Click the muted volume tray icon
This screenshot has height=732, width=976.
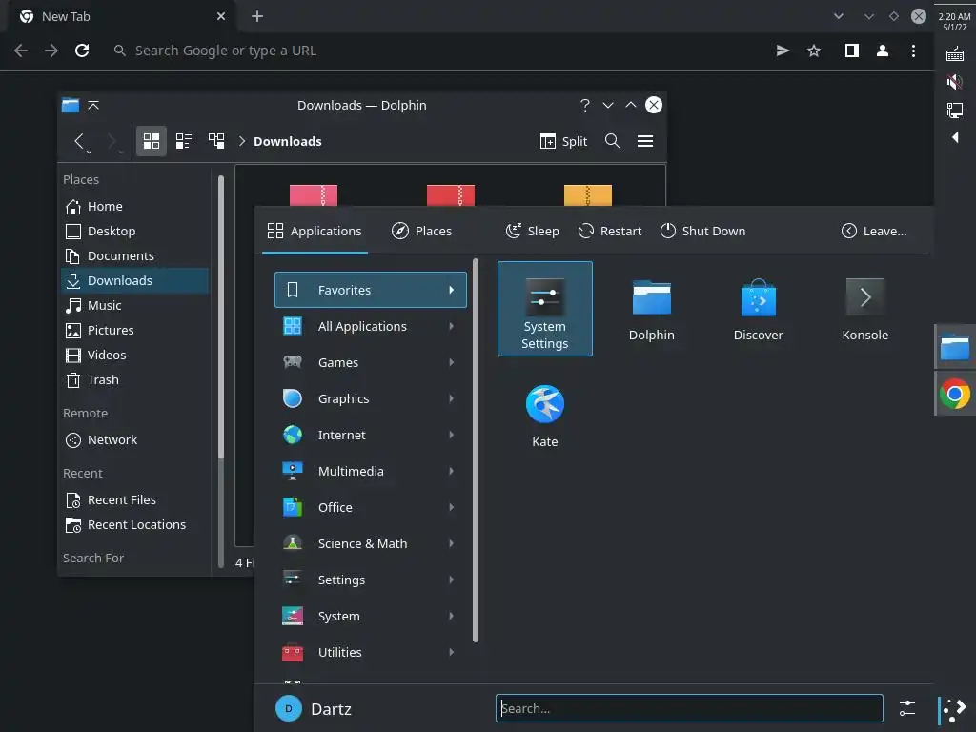(954, 82)
